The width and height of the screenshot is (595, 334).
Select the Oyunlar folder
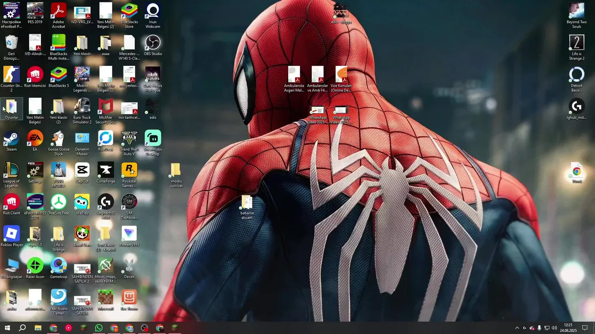coord(12,109)
